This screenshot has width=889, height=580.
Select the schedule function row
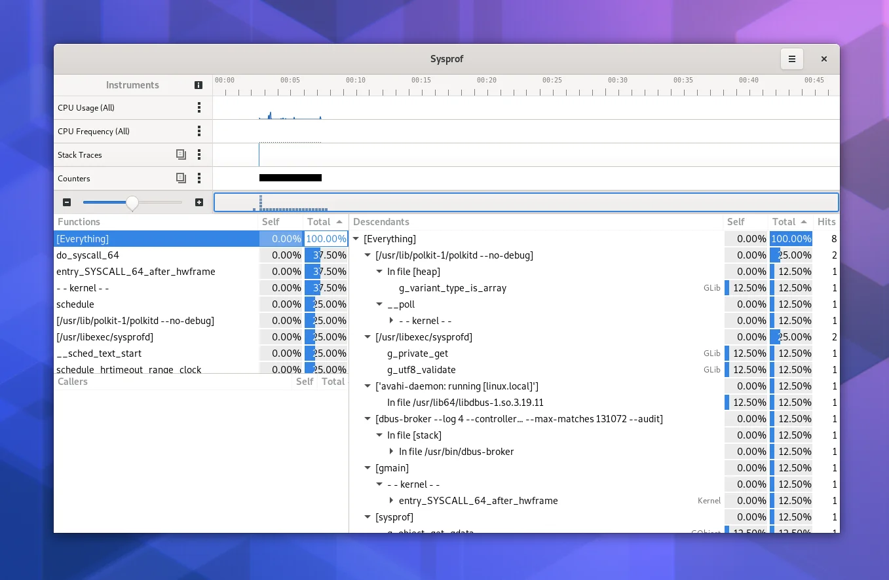pos(75,304)
